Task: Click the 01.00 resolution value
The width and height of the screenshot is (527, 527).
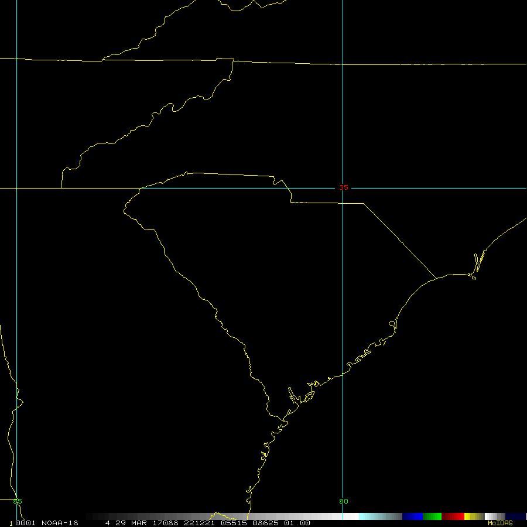Action: pyautogui.click(x=297, y=523)
